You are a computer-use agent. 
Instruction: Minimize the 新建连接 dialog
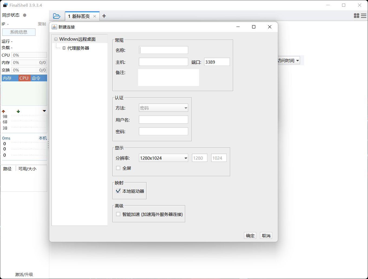[x=238, y=27]
